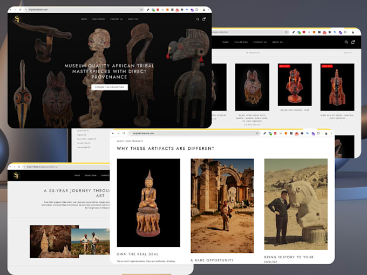Click Explore the Collection button
The image size is (367, 275).
click(110, 87)
